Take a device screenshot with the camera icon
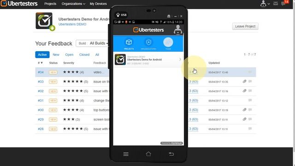Viewport: 295px width, 166px height. (x=169, y=16)
